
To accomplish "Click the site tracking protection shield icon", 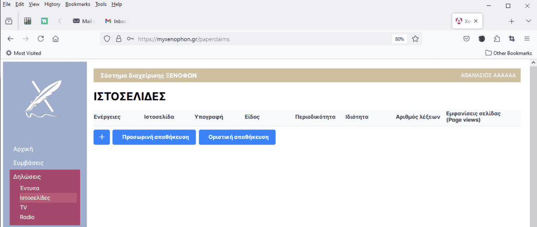I will coord(106,38).
